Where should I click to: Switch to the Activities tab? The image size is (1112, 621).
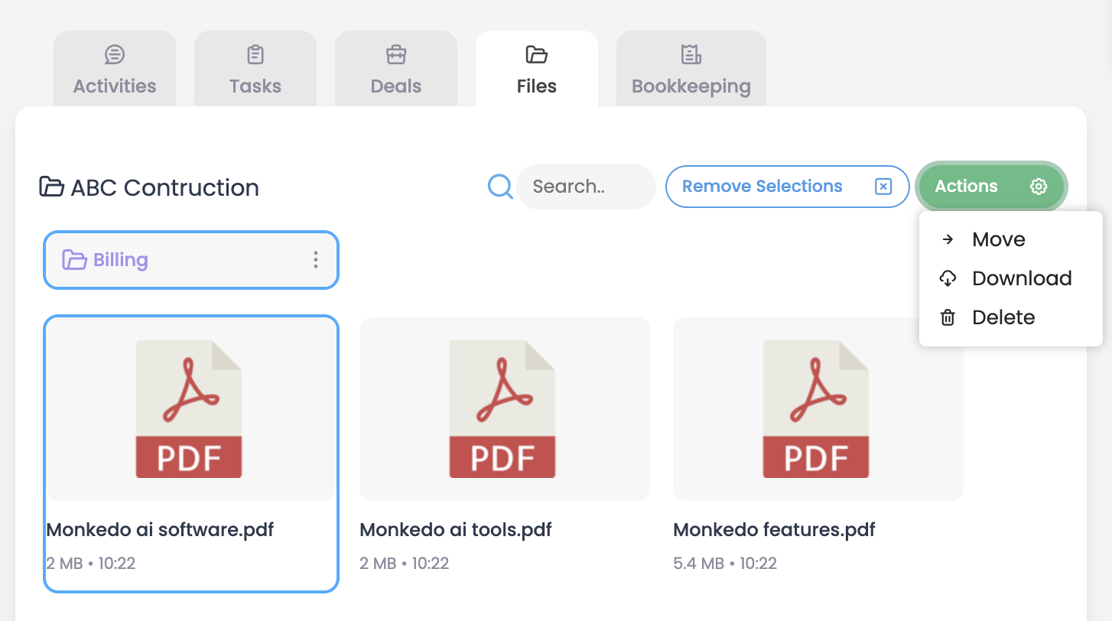coord(115,70)
